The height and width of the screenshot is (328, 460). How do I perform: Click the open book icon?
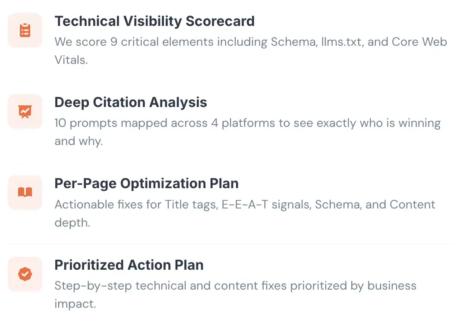[x=25, y=192]
